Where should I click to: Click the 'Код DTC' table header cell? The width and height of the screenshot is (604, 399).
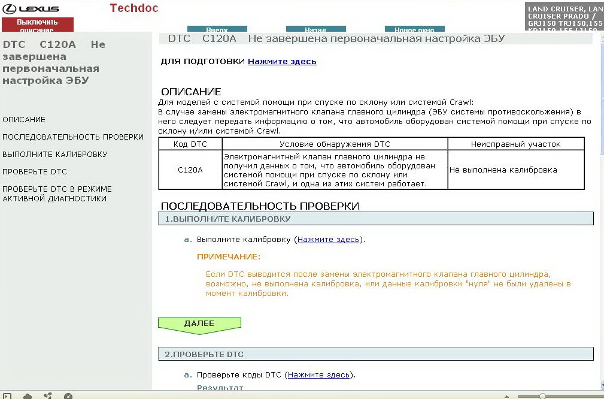point(190,144)
